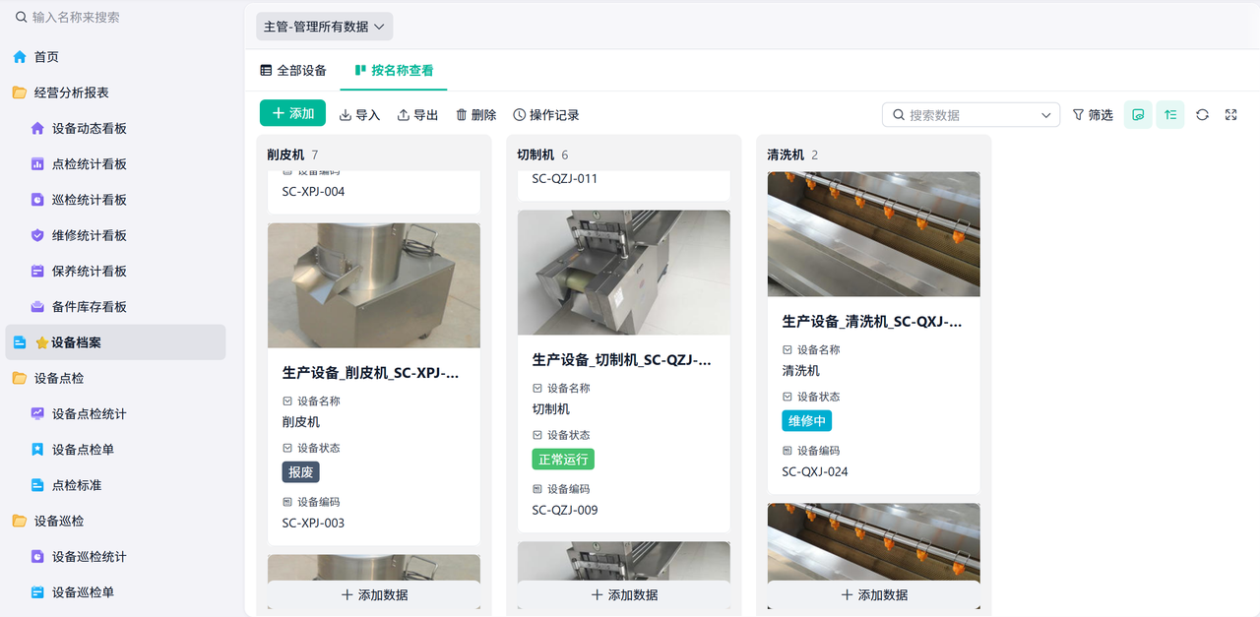Open 点检统计看板 icon
1260x617 pixels.
click(37, 164)
